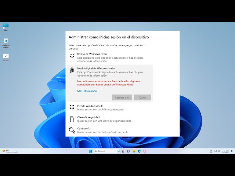Select the Contraseña sign-in option

(x=110, y=130)
